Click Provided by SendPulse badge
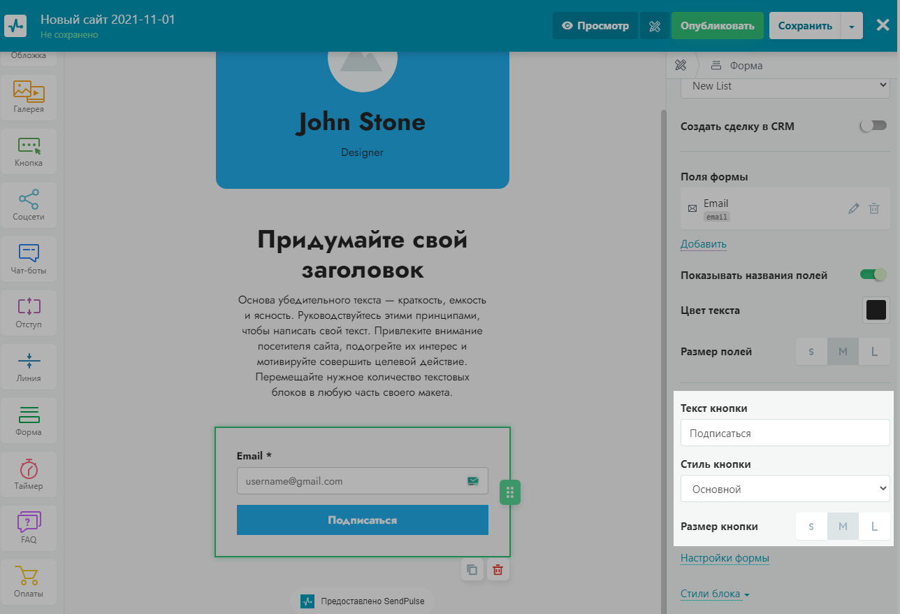900x614 pixels. [363, 601]
